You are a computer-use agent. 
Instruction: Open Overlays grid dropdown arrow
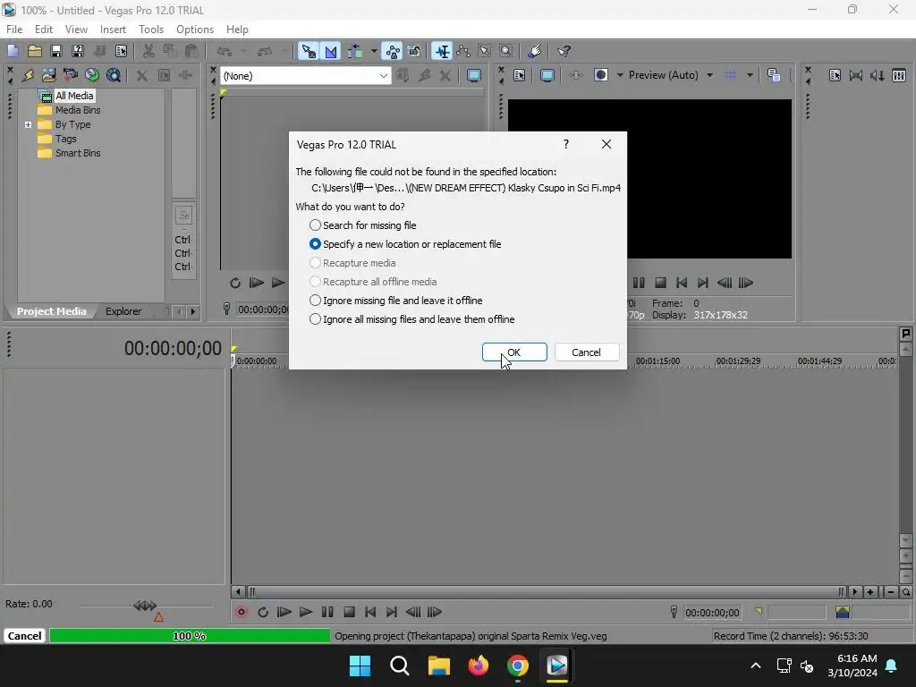pyautogui.click(x=750, y=75)
